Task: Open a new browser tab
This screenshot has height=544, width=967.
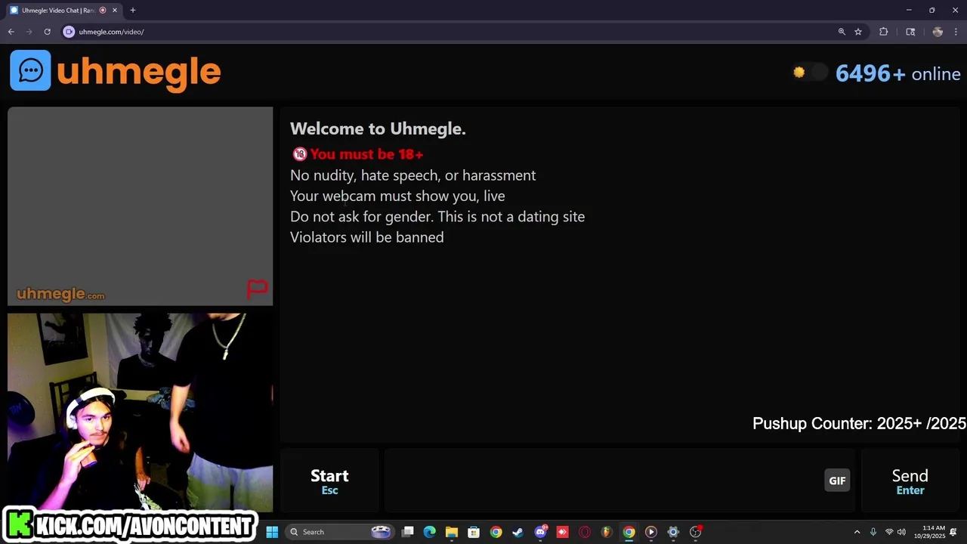Action: pyautogui.click(x=132, y=11)
